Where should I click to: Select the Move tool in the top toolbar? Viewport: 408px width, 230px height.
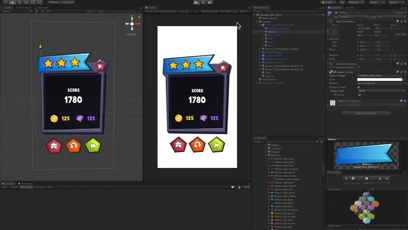point(12,2)
